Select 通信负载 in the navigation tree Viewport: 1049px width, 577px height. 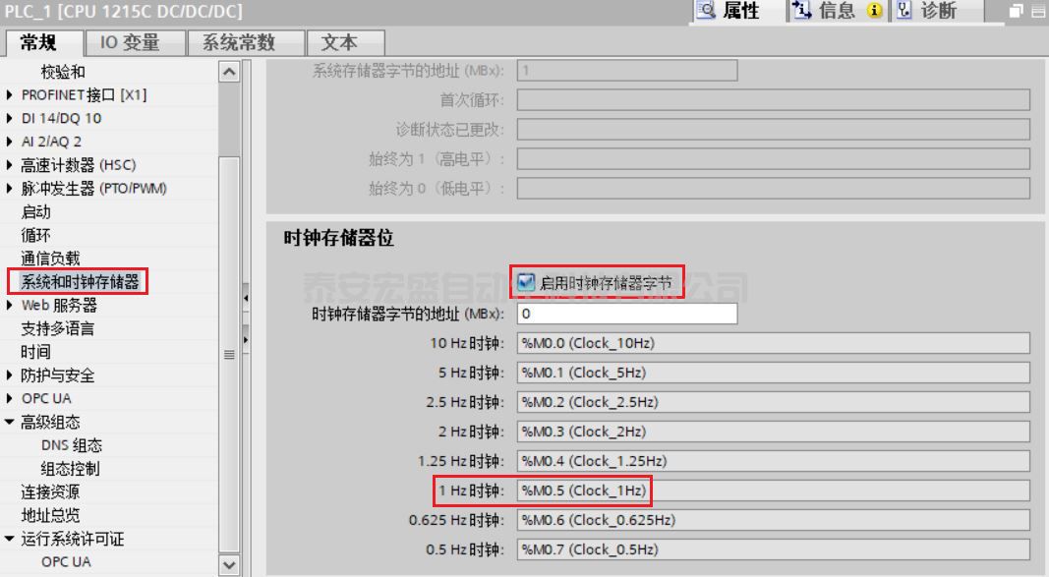(51, 259)
